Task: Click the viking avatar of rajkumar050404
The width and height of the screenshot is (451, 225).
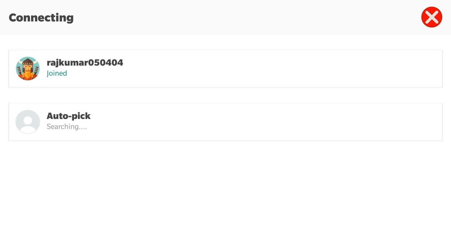Action: [28, 68]
